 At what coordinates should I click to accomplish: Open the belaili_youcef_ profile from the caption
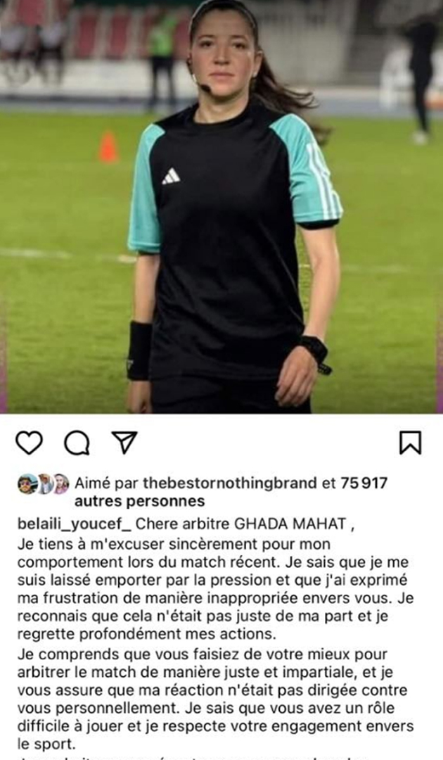point(74,524)
